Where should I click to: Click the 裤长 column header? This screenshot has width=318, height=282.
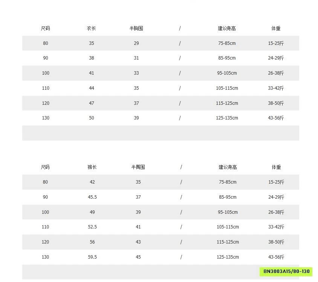pos(92,167)
